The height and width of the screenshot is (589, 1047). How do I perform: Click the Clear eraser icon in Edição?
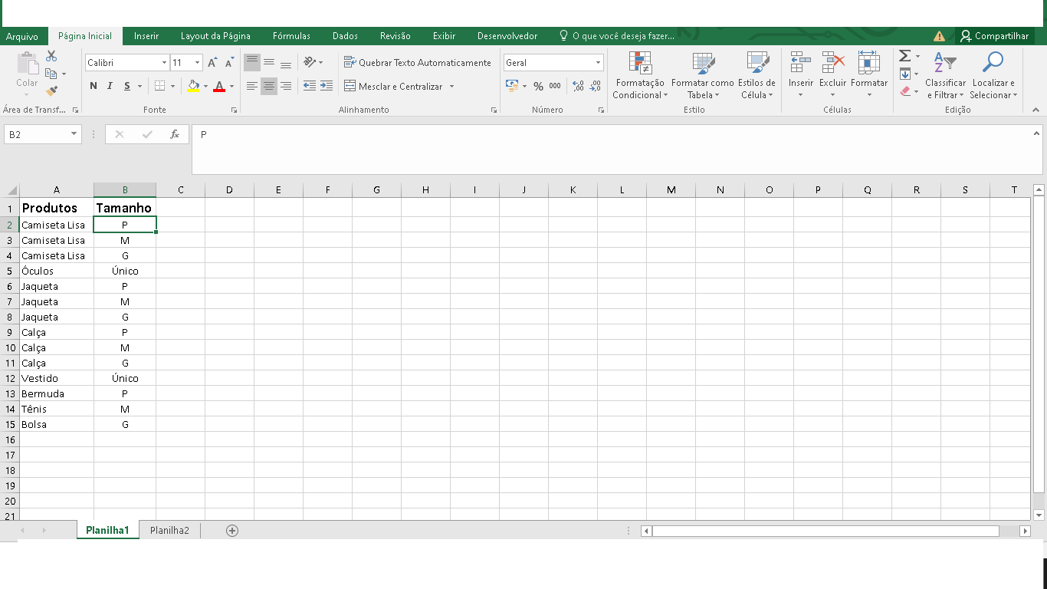pos(904,91)
